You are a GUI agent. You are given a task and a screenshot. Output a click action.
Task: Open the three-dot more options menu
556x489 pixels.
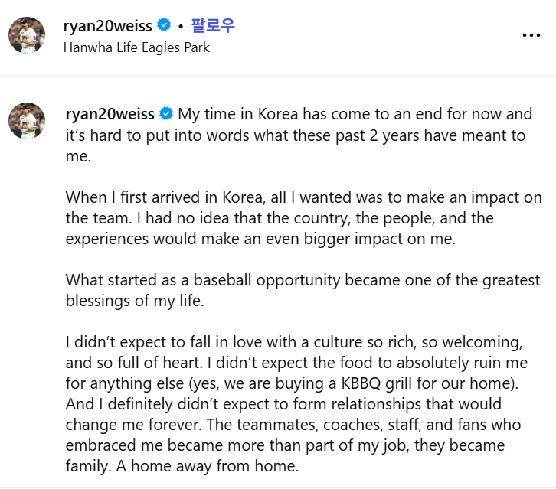pos(531,35)
